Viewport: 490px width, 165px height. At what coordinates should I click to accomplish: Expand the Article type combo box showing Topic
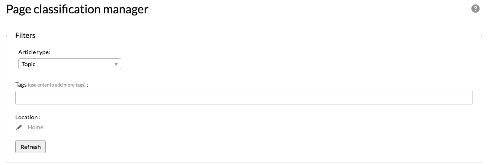click(x=70, y=64)
